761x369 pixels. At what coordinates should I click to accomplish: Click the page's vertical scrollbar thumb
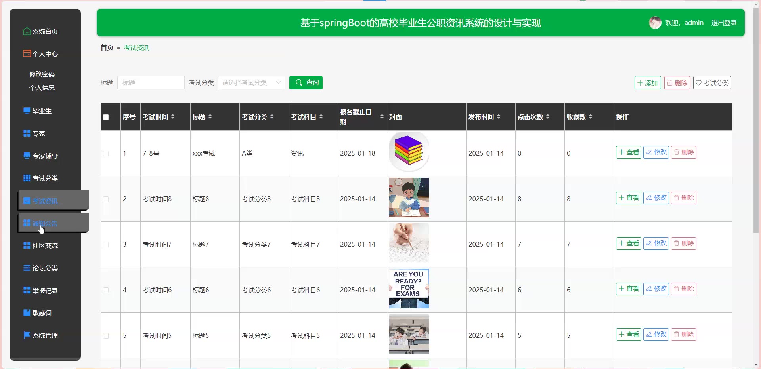[756, 119]
